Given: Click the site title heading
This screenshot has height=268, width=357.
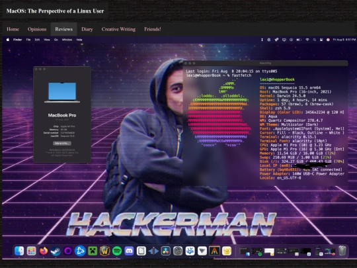Looking at the screenshot, I should point(55,11).
